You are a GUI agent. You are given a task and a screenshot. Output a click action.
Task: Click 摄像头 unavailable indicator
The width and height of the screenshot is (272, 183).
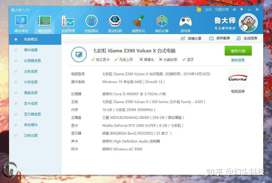pos(147,60)
